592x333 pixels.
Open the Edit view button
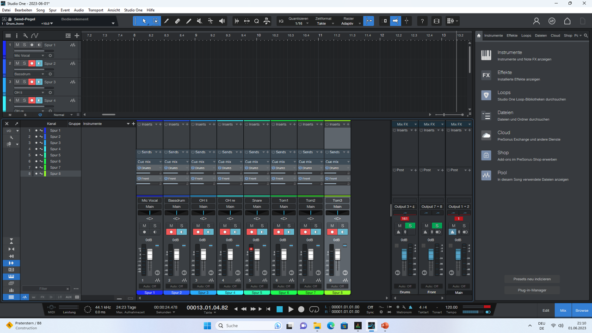[546, 310]
